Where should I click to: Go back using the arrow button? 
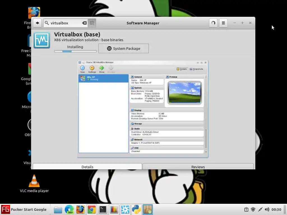[x=37, y=23]
